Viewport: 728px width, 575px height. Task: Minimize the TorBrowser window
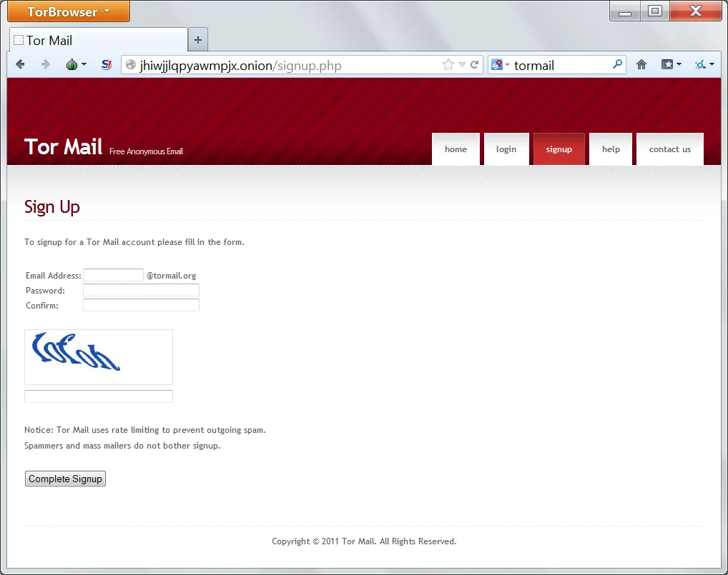pyautogui.click(x=625, y=11)
